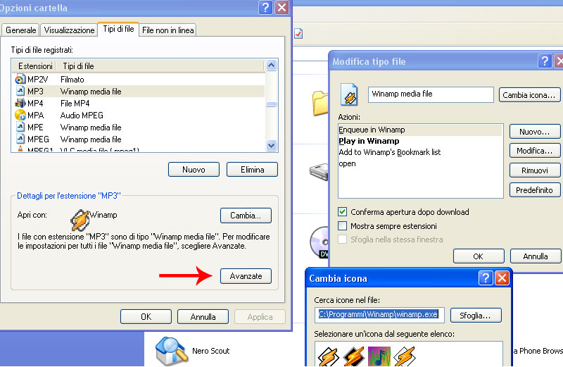Click the help button in Modifica tipo file title bar
563x367 pixels.
[544, 61]
